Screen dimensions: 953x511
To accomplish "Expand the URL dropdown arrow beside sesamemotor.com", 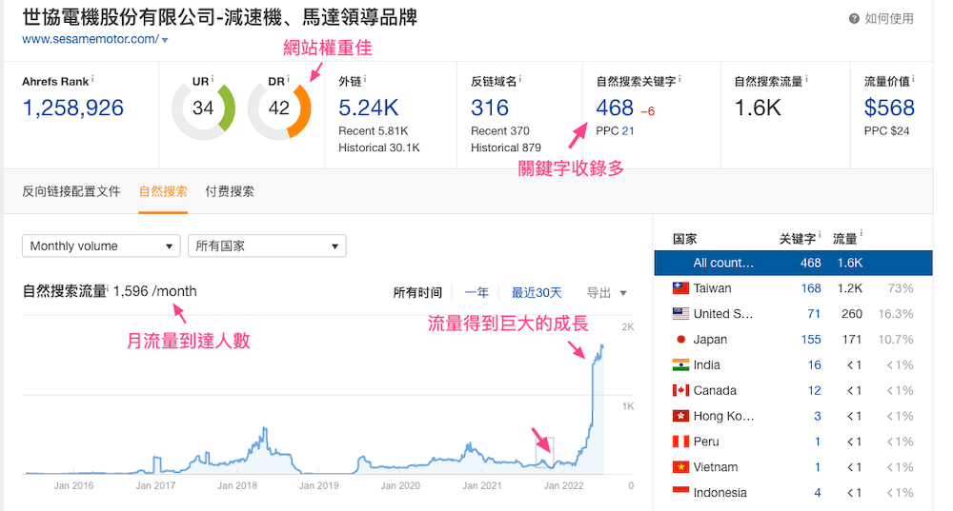I will (165, 40).
